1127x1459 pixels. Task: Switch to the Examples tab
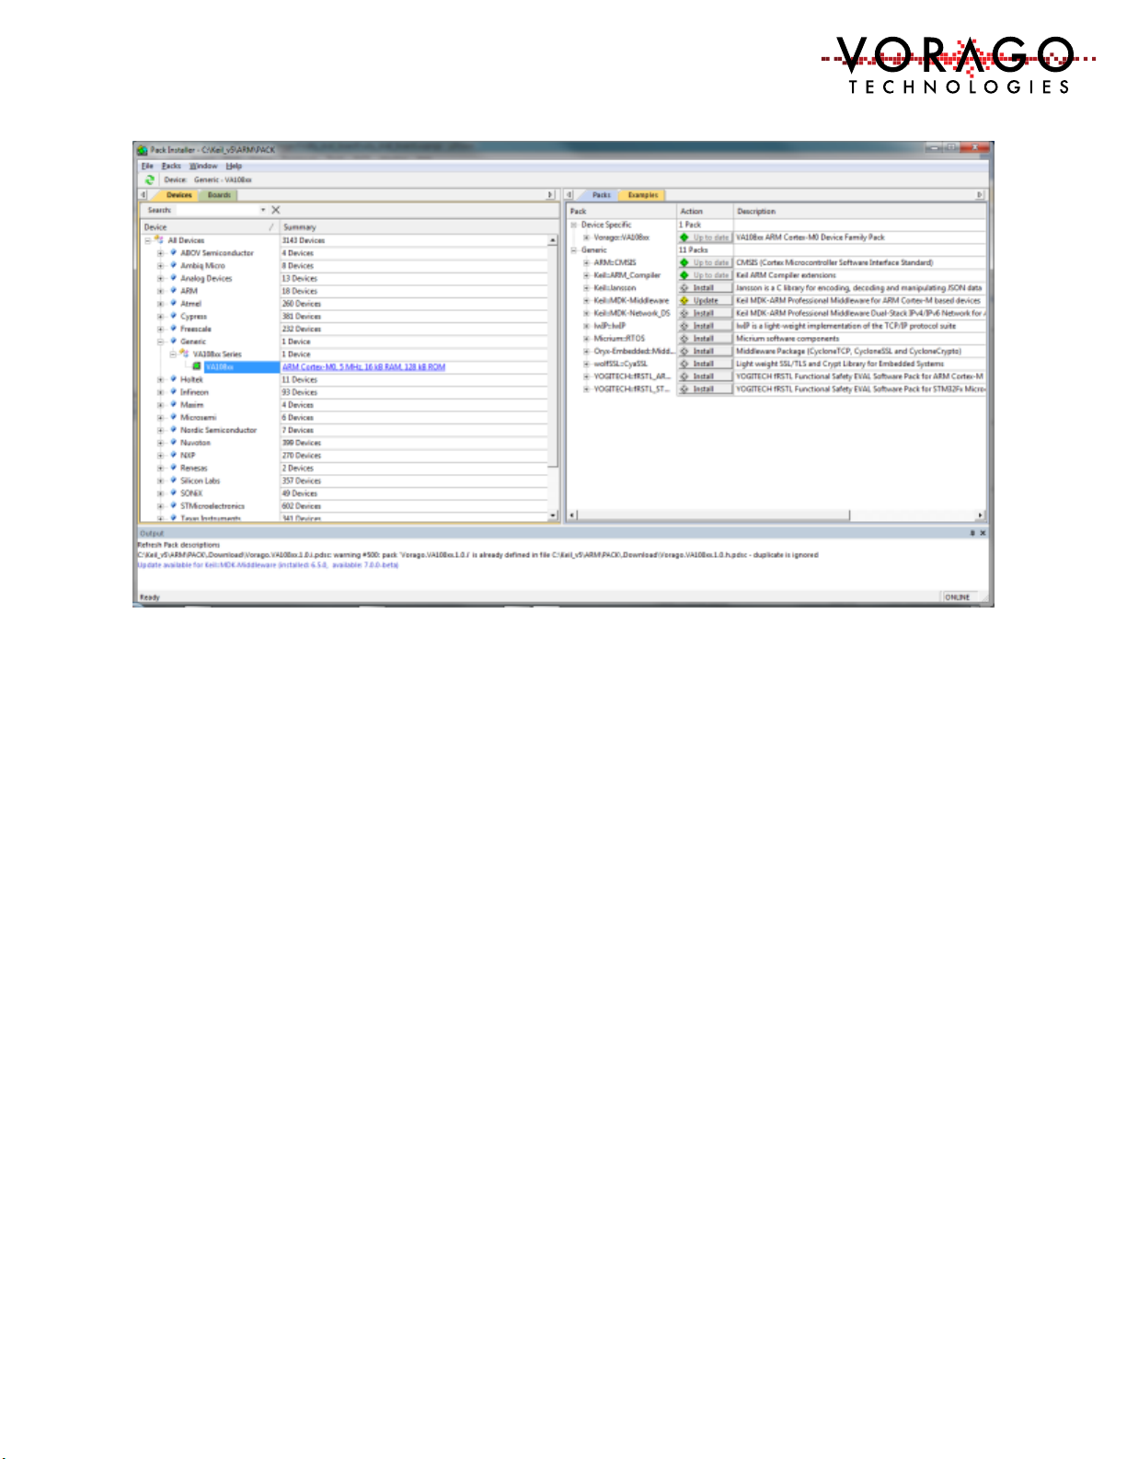click(643, 195)
